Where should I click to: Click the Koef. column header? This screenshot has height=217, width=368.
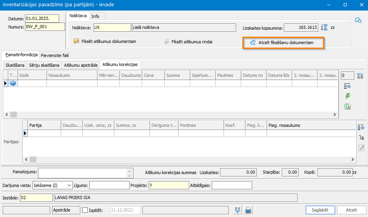pyautogui.click(x=234, y=125)
